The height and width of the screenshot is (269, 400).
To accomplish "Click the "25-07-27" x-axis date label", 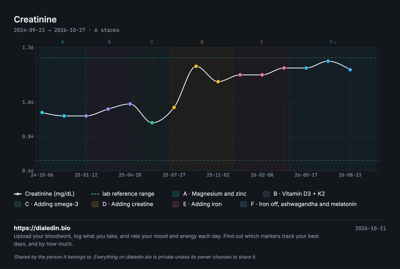I will tap(174, 175).
